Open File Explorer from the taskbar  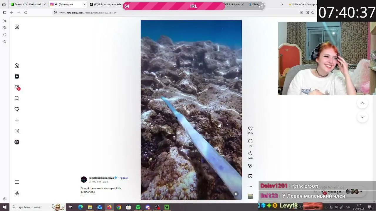pyautogui.click(x=90, y=207)
